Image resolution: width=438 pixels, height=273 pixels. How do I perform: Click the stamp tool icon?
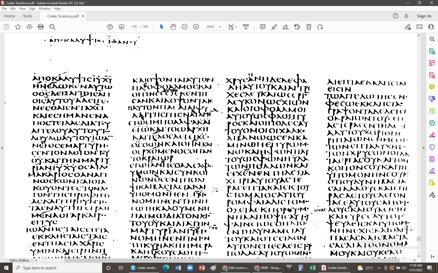297,27
